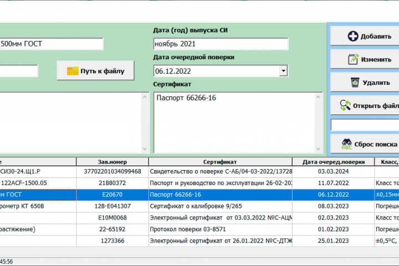Click the plus icon on Добавить
399x266 pixels.
pos(352,36)
